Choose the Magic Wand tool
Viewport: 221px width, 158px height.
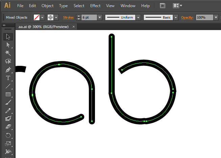click(x=8, y=53)
